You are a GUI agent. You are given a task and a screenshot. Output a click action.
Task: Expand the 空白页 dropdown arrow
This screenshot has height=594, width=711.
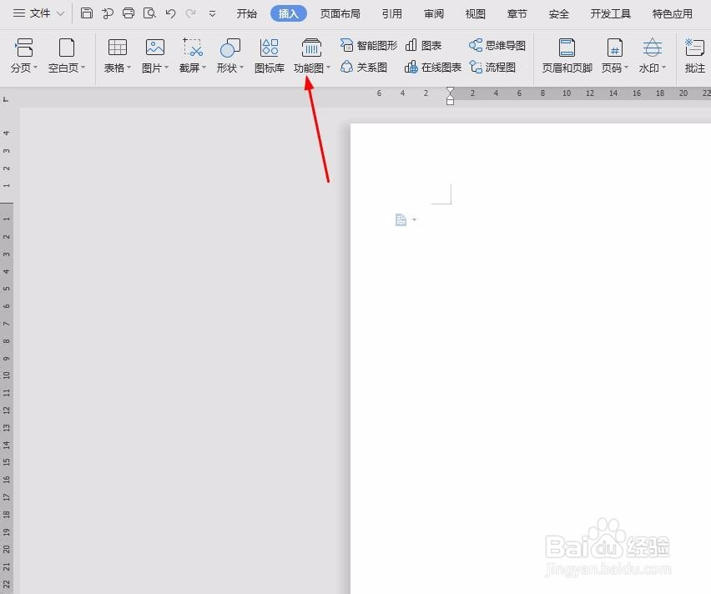tap(83, 68)
